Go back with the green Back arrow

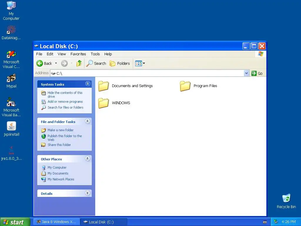coord(44,63)
